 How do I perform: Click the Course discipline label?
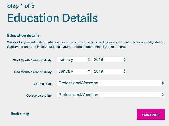point(39,96)
